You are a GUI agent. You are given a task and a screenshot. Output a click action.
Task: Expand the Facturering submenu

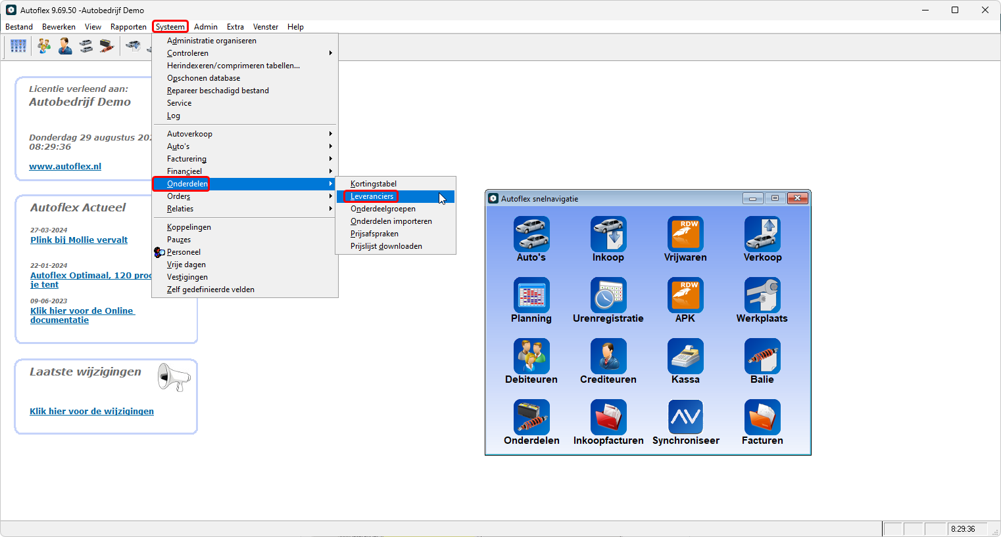tap(245, 159)
